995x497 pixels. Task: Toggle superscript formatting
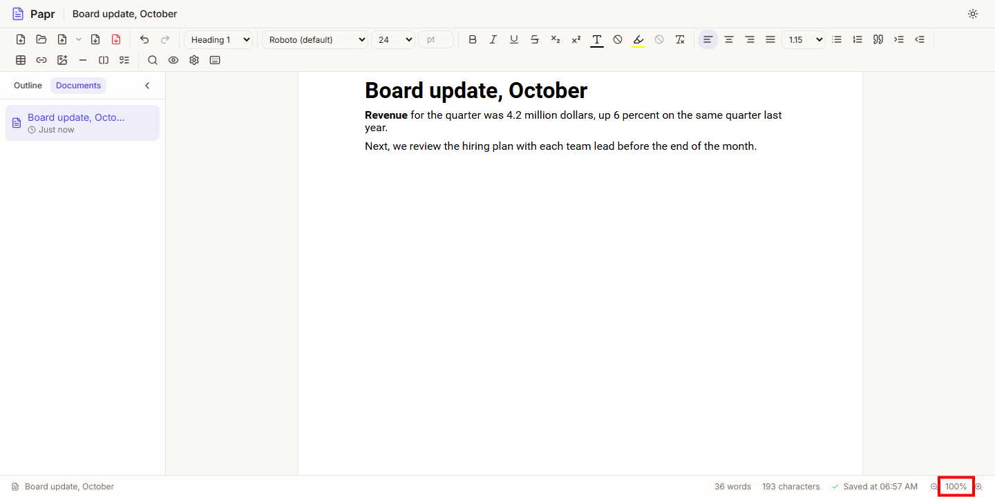(576, 39)
